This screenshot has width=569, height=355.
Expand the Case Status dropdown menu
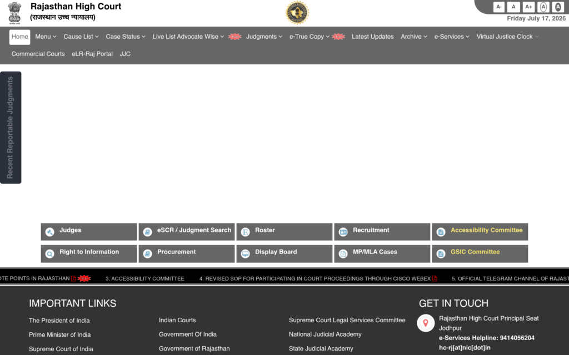point(126,37)
